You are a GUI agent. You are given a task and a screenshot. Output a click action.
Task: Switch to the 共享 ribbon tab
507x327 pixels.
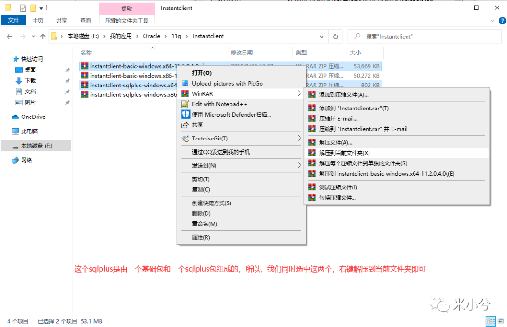(61, 20)
